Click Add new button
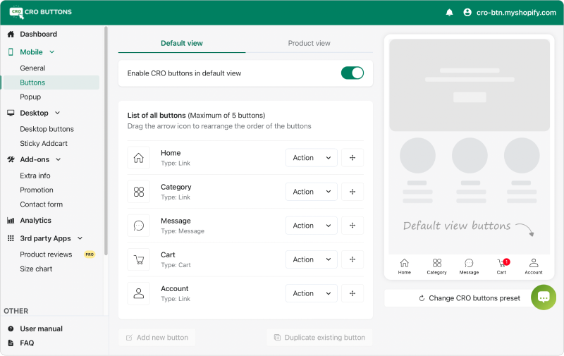Viewport: 564px width, 356px height. point(157,338)
